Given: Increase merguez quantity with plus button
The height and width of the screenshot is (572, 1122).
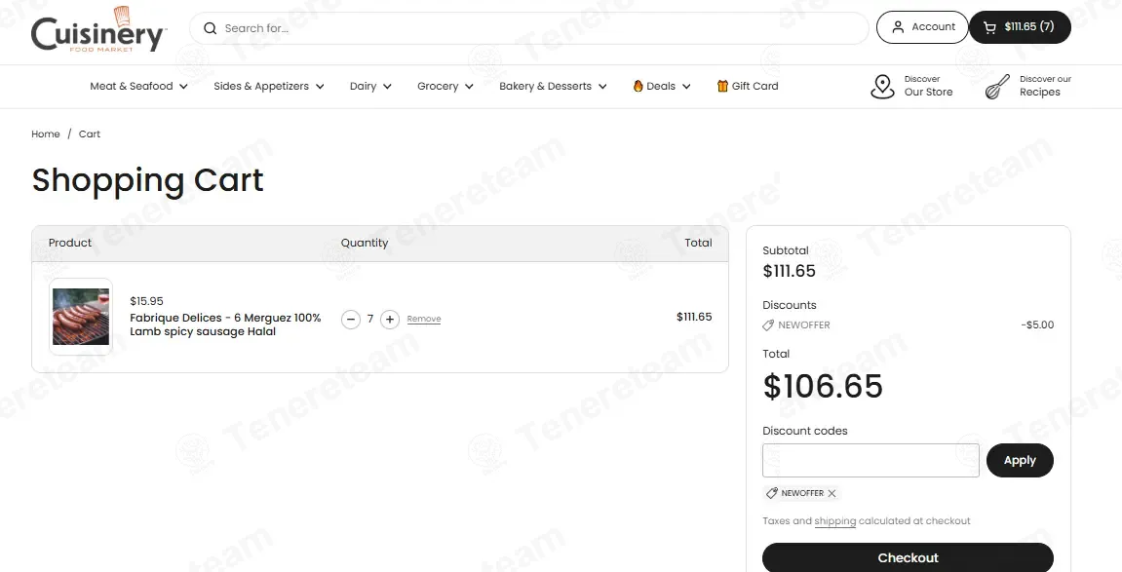Looking at the screenshot, I should [x=389, y=319].
